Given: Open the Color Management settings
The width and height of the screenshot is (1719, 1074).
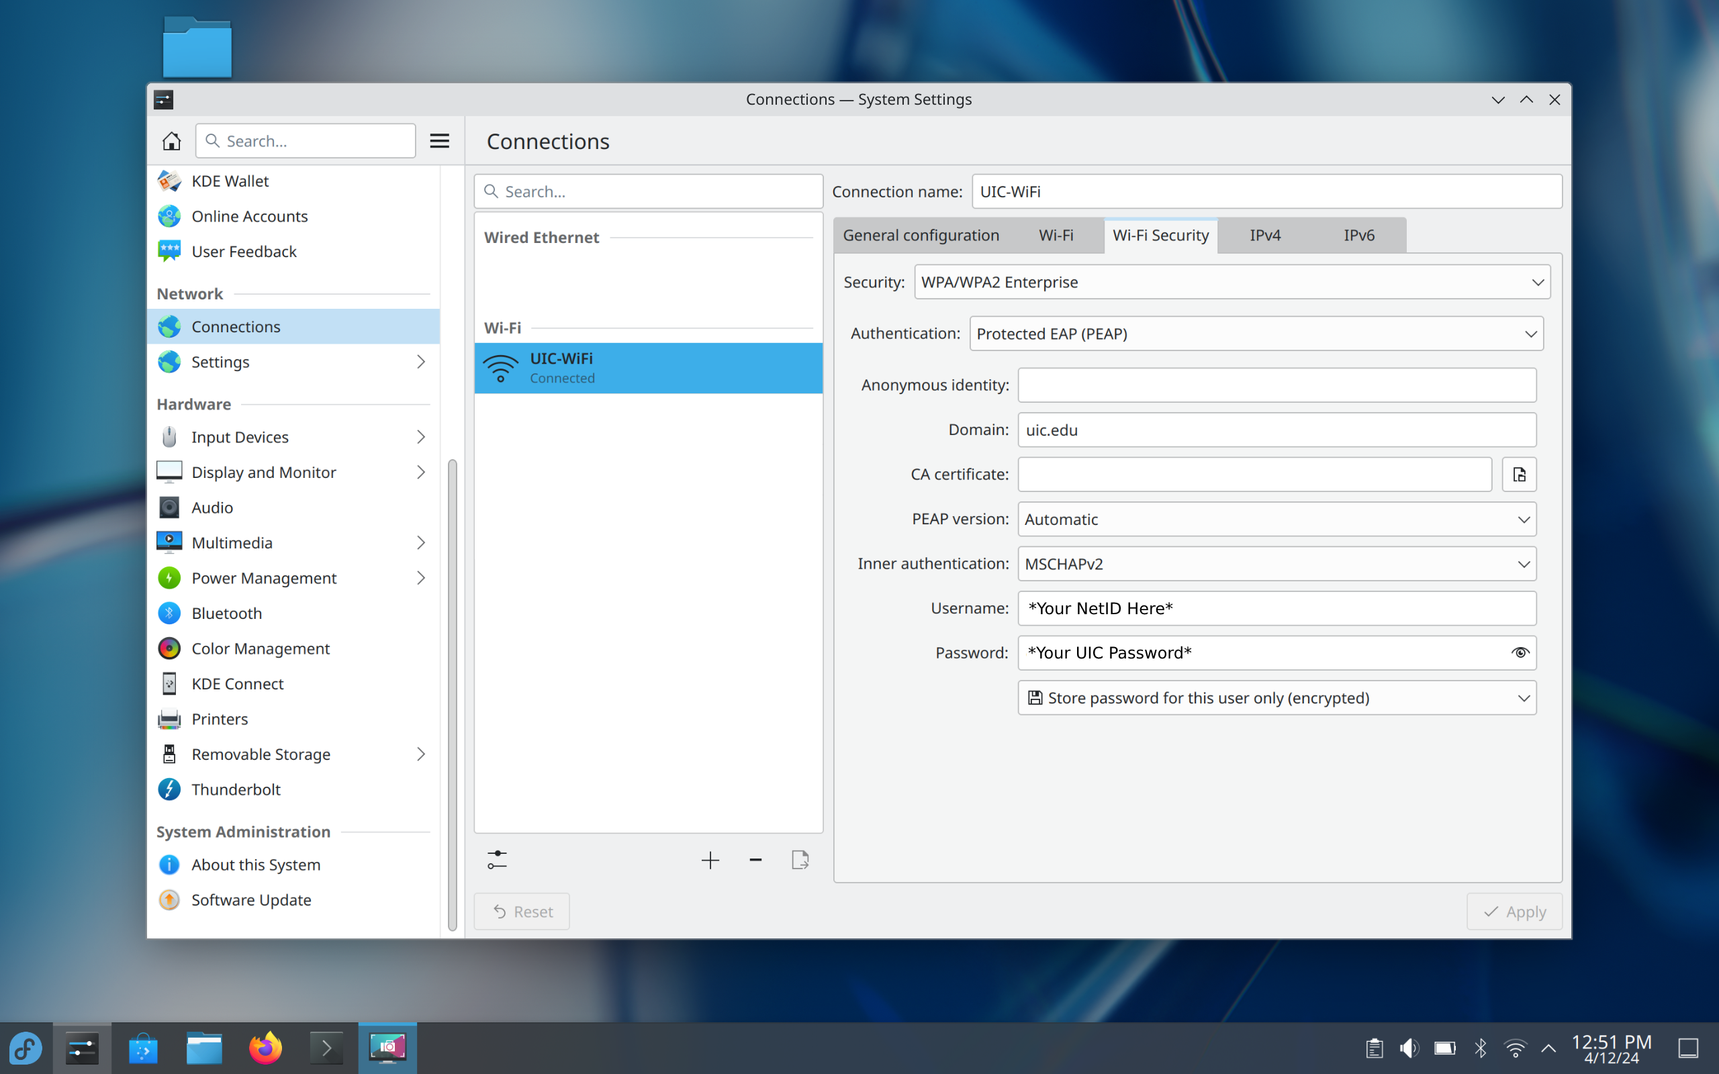Looking at the screenshot, I should [x=293, y=648].
